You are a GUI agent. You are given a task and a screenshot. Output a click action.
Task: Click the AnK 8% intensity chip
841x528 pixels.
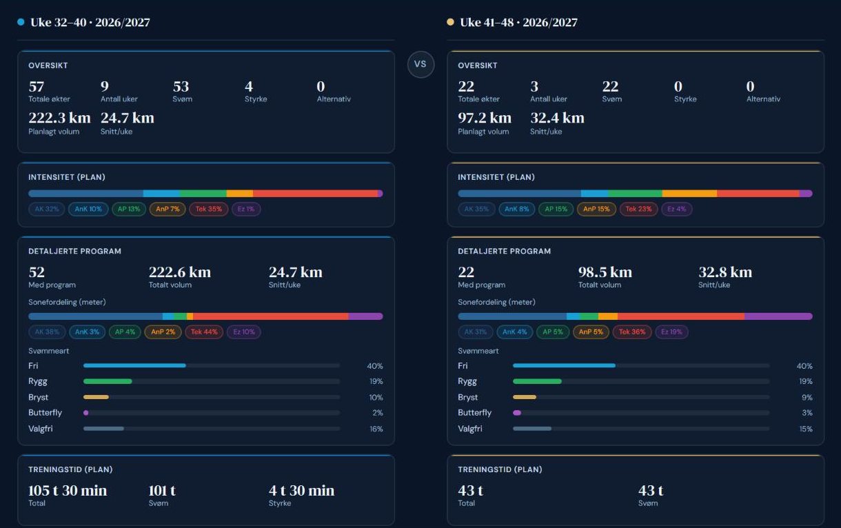point(516,209)
